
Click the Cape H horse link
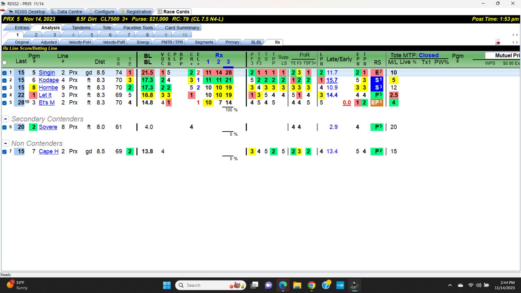click(x=49, y=151)
